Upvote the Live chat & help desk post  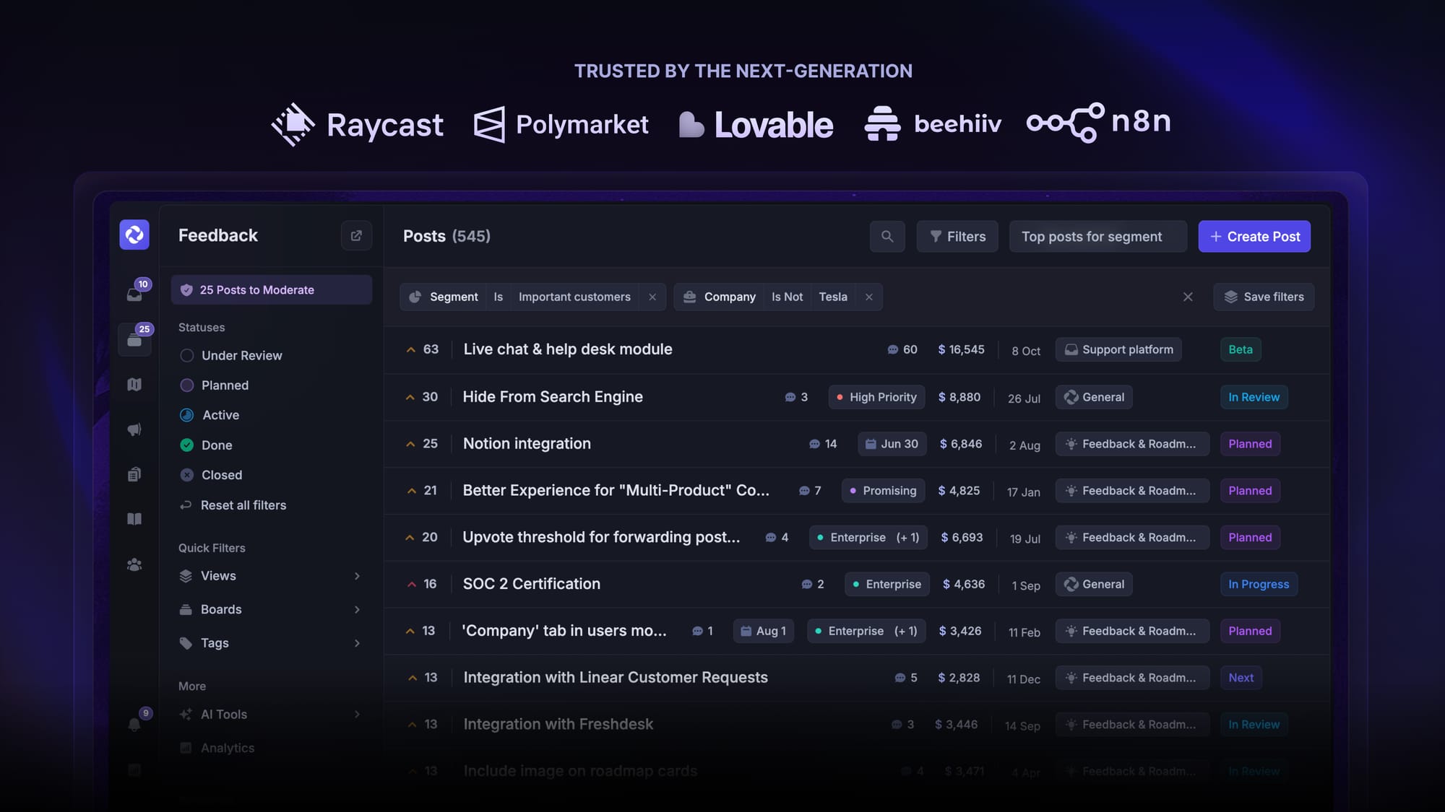coord(411,350)
